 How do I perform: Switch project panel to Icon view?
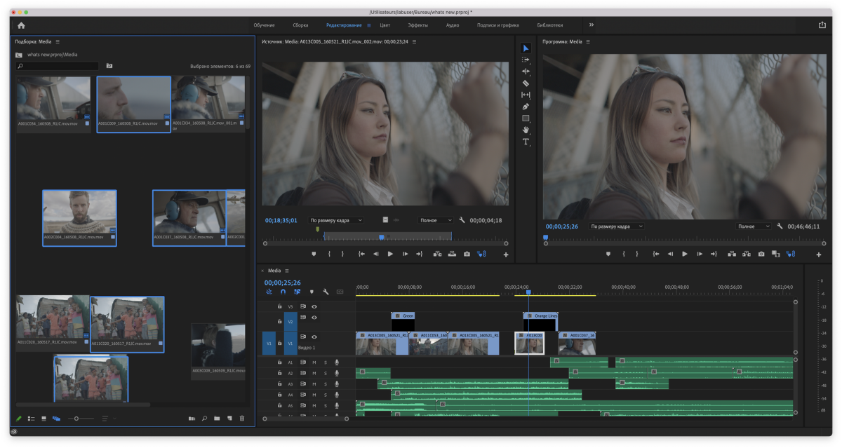click(44, 419)
